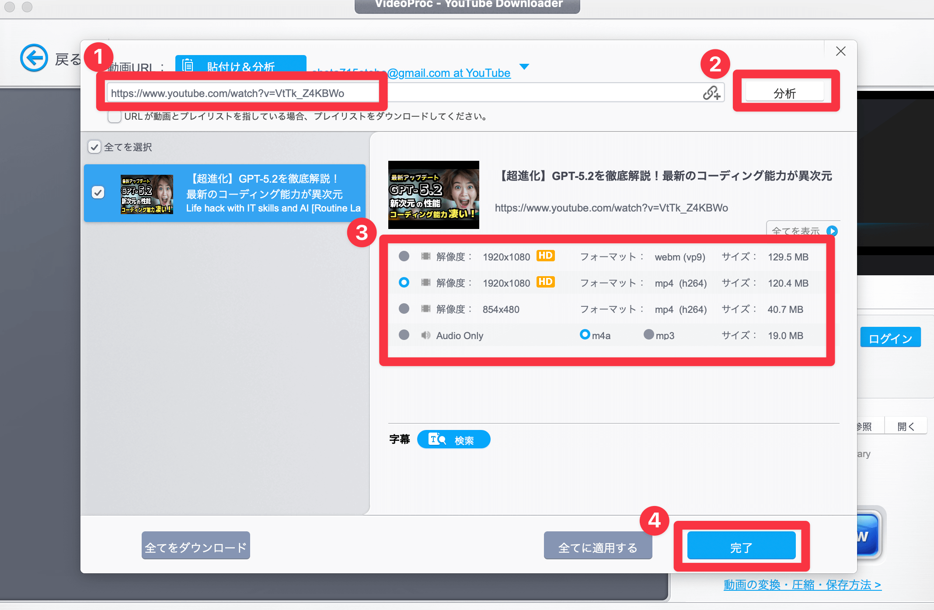Open the 動画の変換・圧縮・保存方法 link
This screenshot has height=610, width=934.
tap(802, 585)
